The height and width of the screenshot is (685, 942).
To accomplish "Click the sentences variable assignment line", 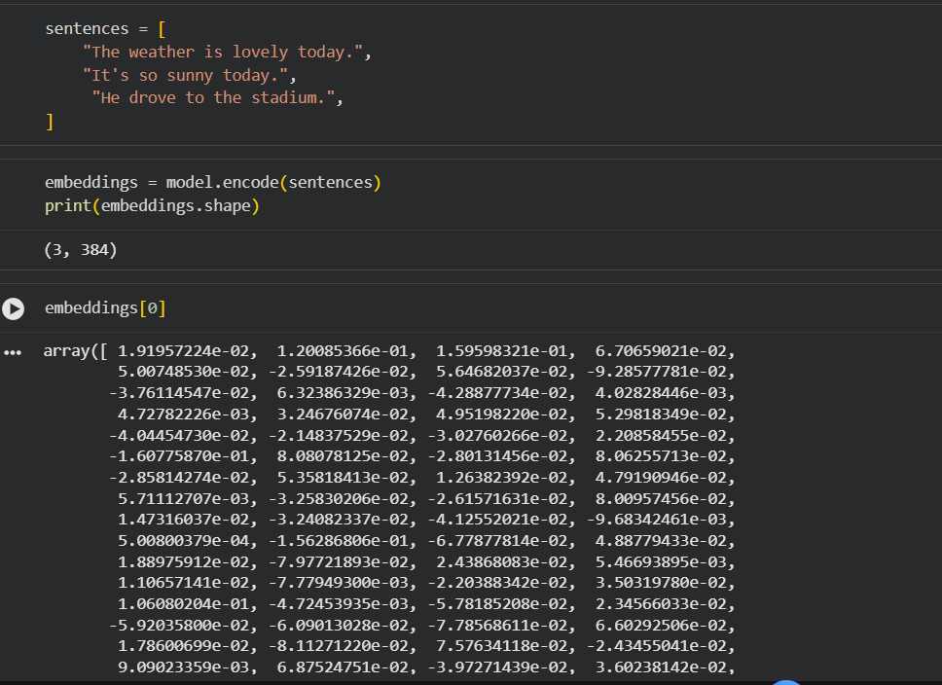I will pos(105,29).
